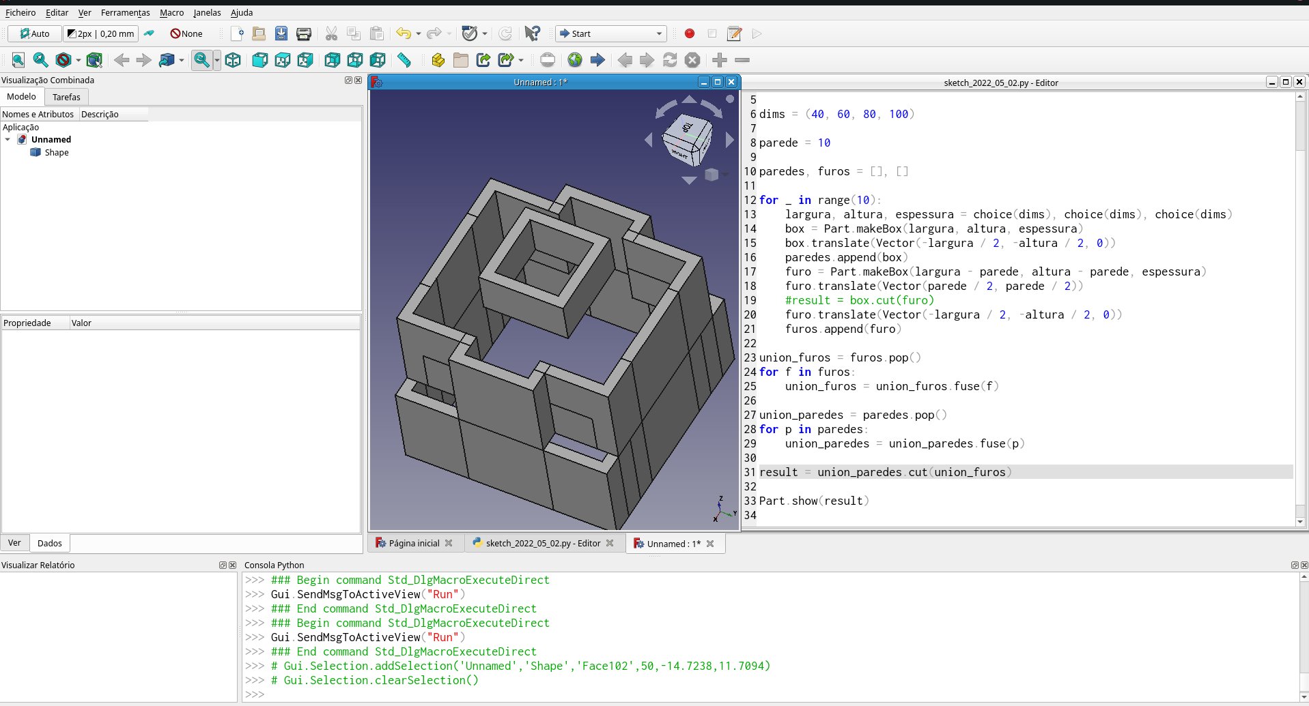This screenshot has height=706, width=1309.
Task: Open the workbench selector showing Start
Action: [x=610, y=33]
